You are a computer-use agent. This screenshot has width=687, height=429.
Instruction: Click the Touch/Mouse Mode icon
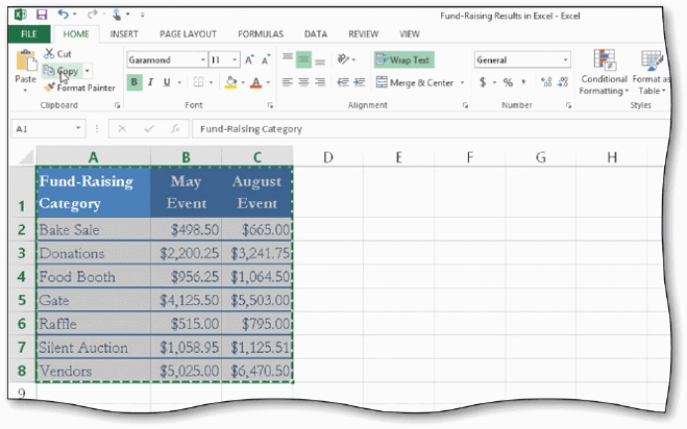coord(117,15)
